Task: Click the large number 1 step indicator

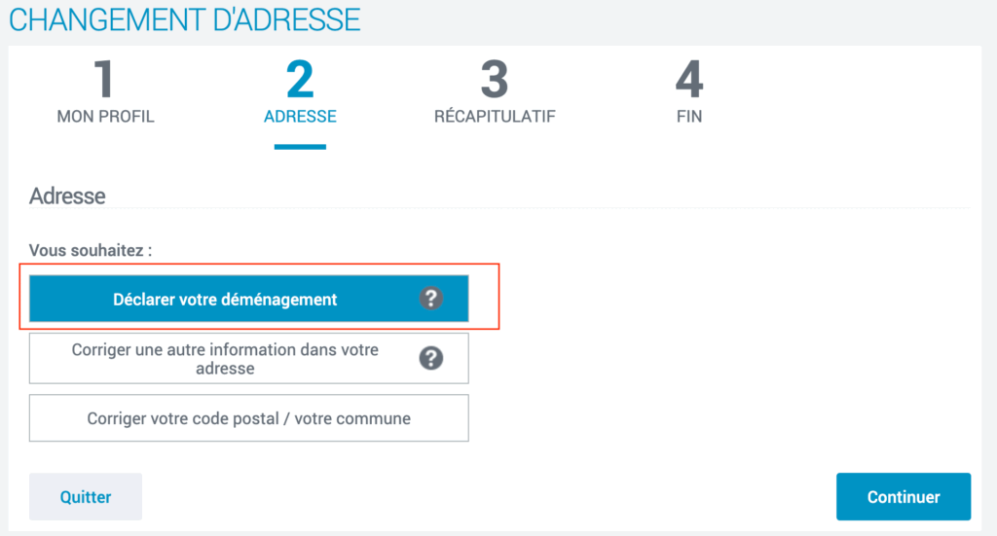Action: [105, 79]
